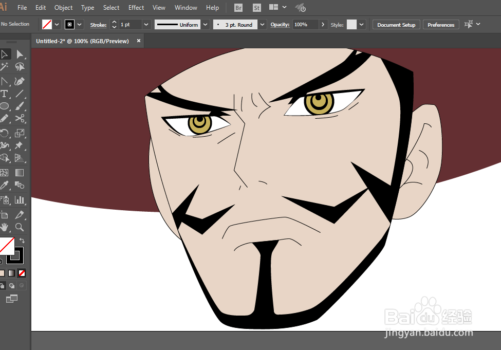This screenshot has width=501, height=350.
Task: Toggle Draw Normal mode
Action: [x=2, y=286]
